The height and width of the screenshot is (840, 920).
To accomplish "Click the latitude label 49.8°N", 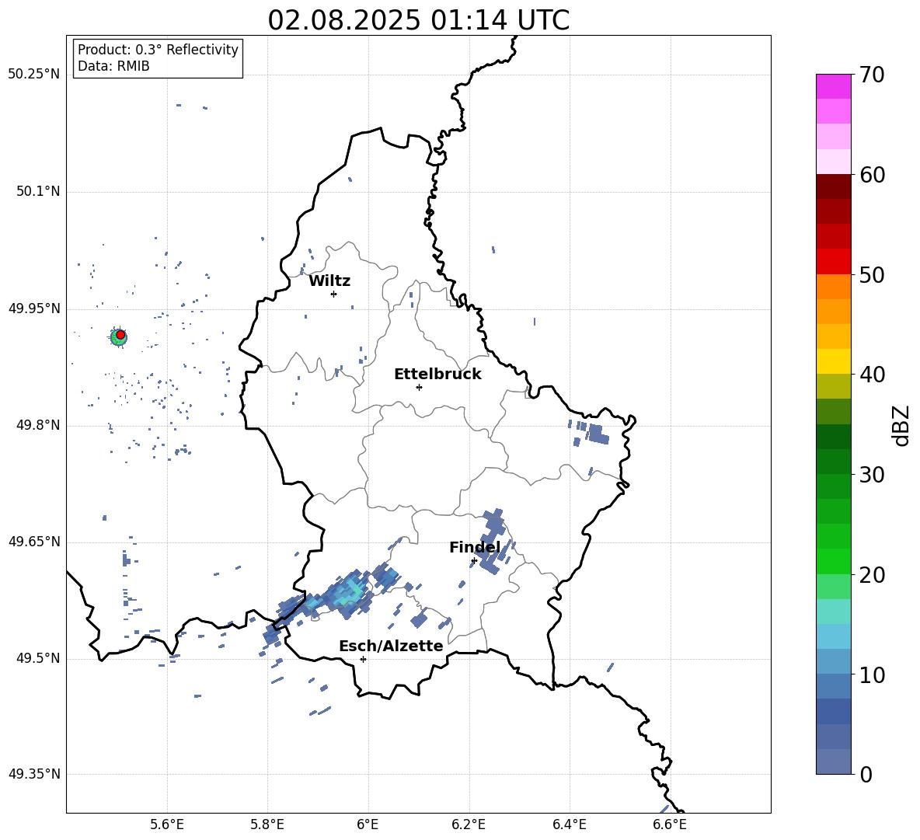I will click(x=38, y=425).
